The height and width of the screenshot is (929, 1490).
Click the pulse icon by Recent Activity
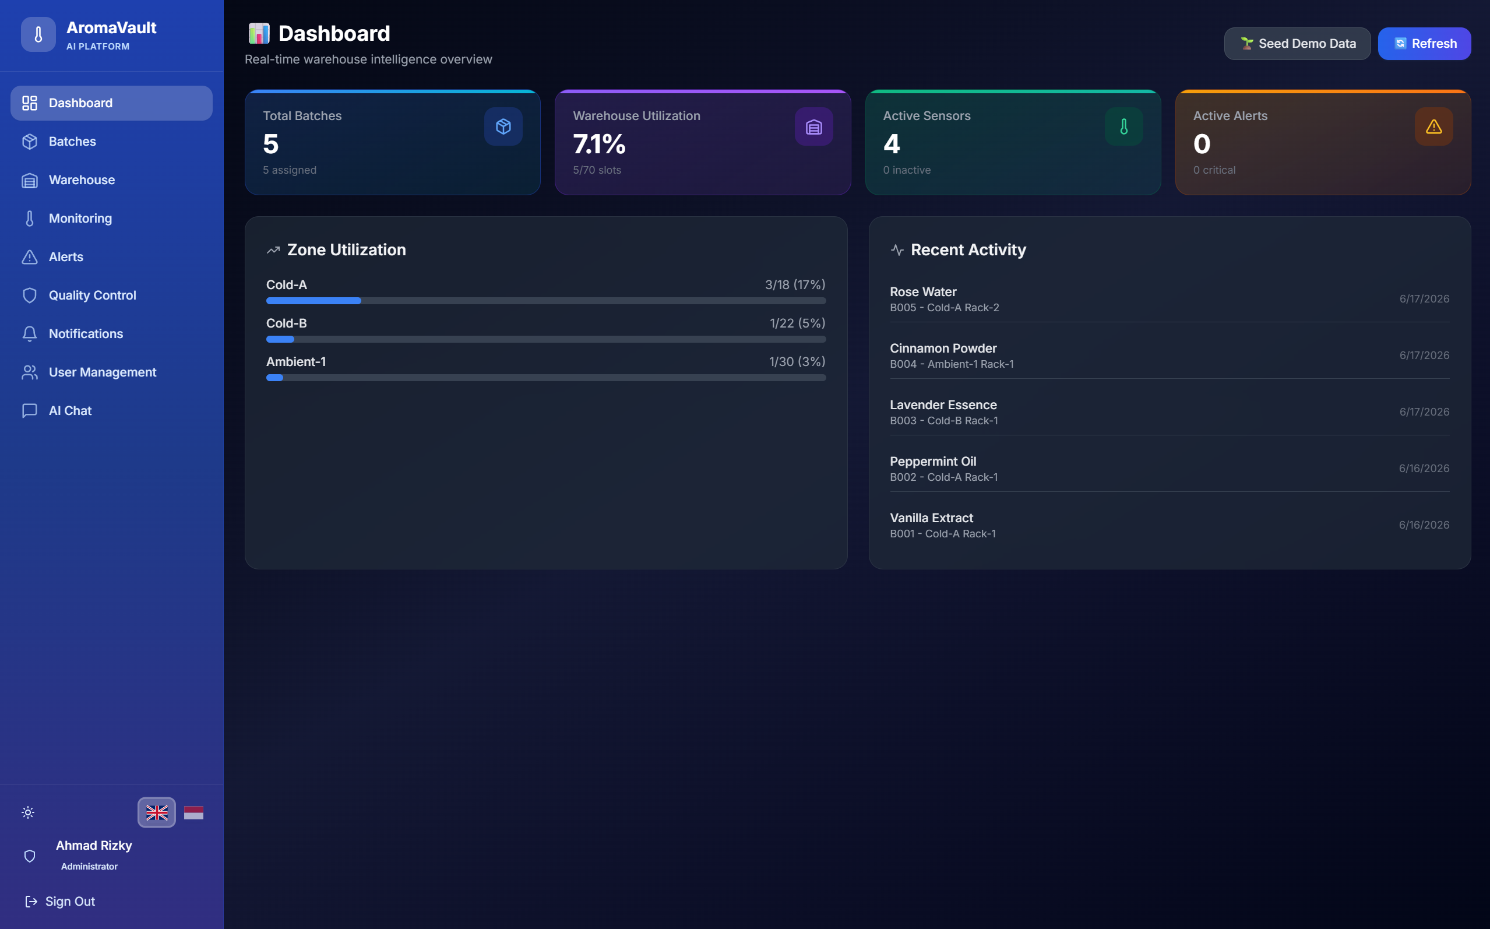[897, 250]
